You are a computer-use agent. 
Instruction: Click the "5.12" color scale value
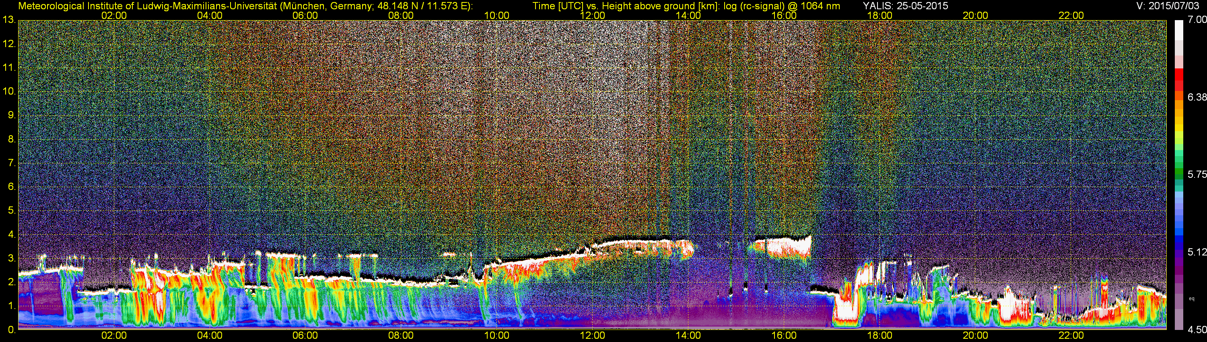[1197, 252]
